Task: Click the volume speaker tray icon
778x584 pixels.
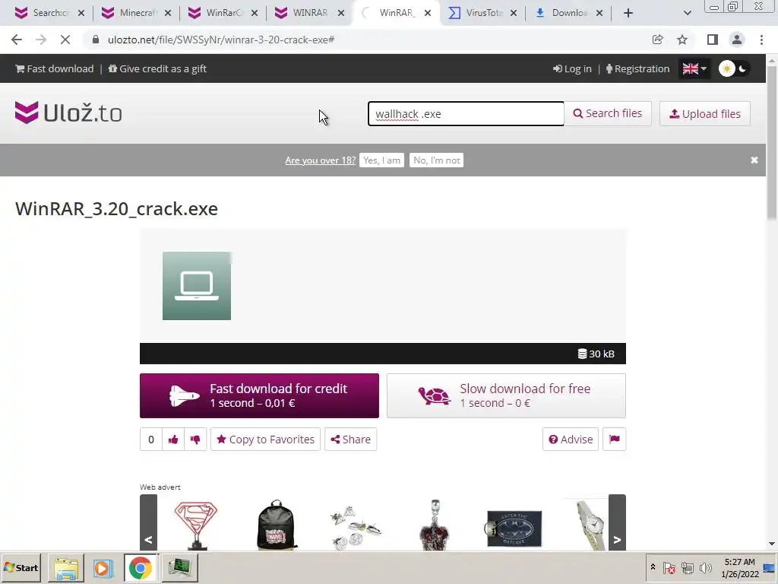Action: click(705, 567)
